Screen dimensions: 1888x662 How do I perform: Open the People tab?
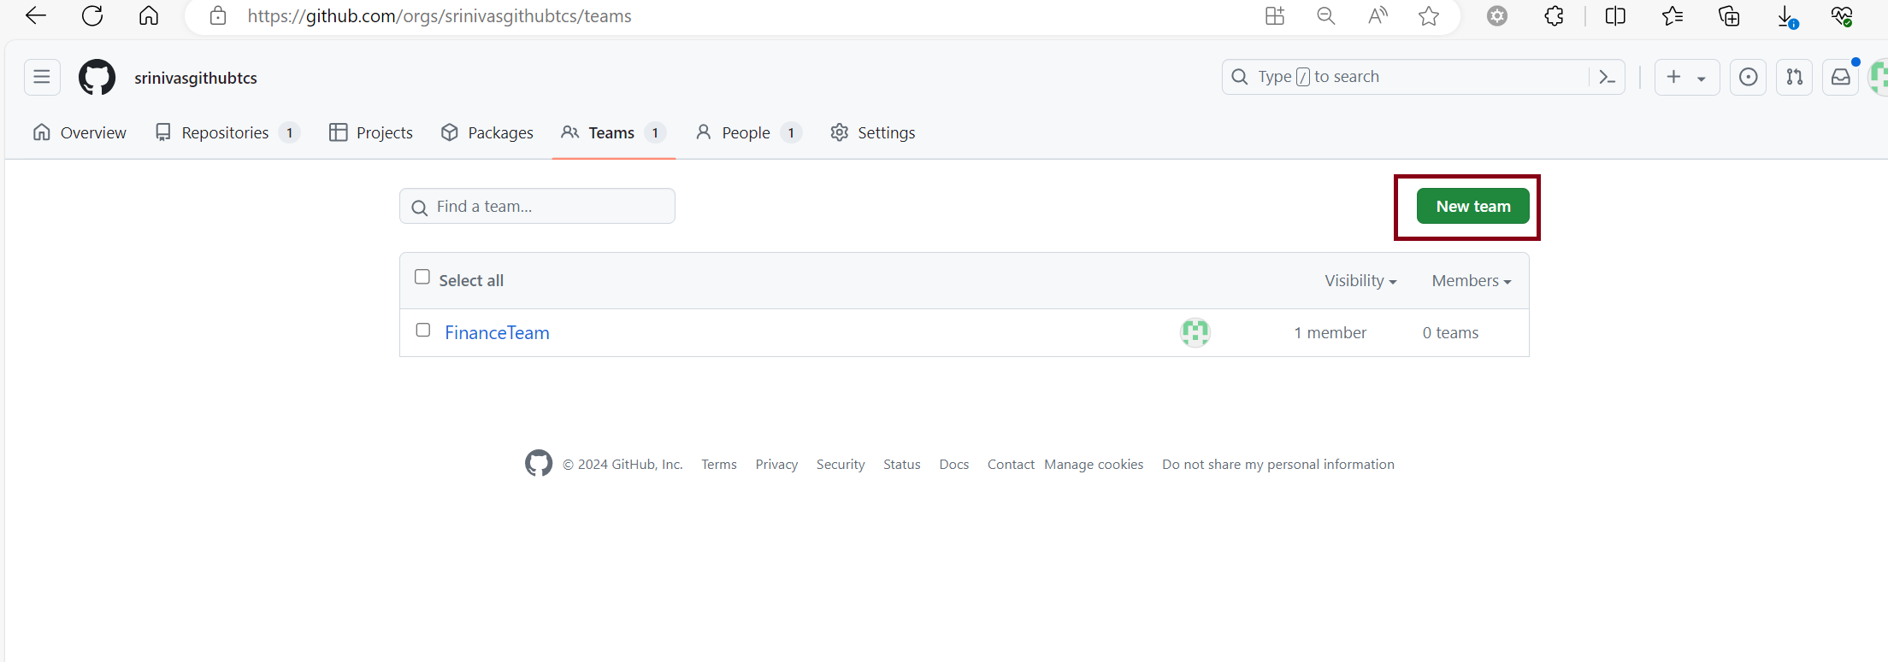tap(749, 132)
